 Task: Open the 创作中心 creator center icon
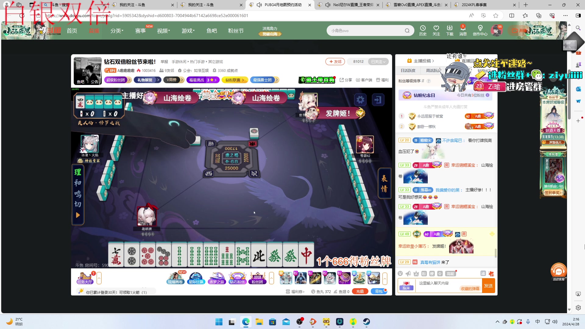480,30
